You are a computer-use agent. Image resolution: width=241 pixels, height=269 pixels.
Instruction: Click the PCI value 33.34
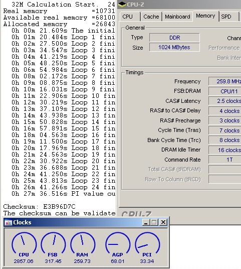(x=147, y=261)
